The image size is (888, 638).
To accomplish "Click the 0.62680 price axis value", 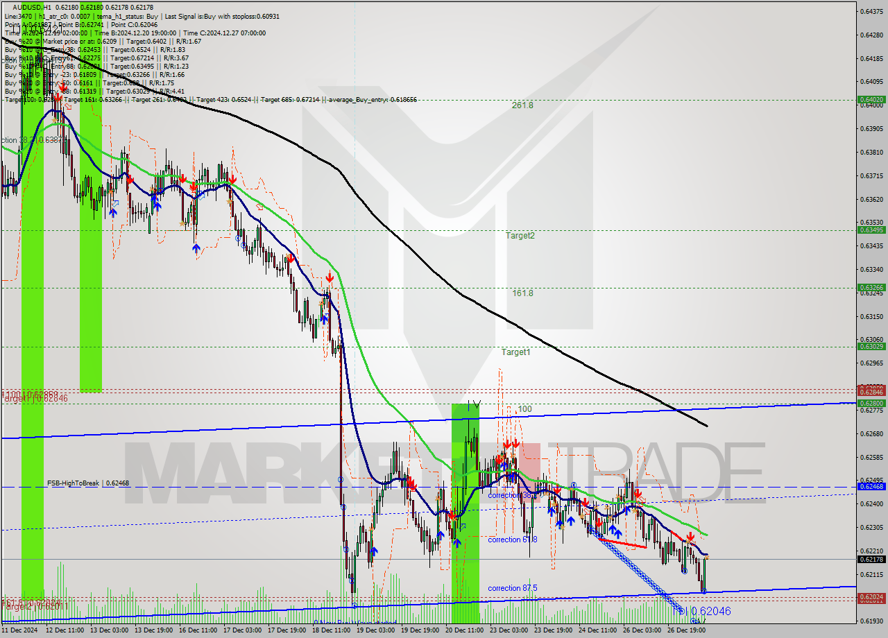I will point(873,433).
